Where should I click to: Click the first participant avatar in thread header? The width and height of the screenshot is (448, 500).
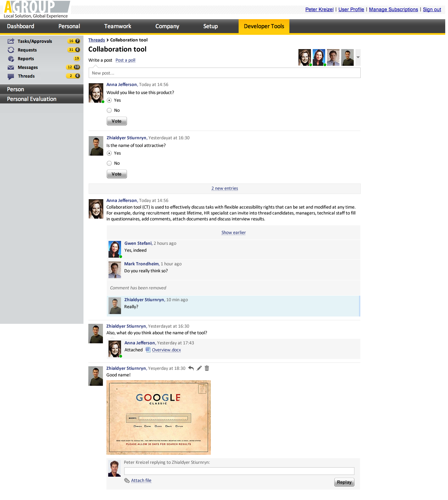[x=305, y=57]
